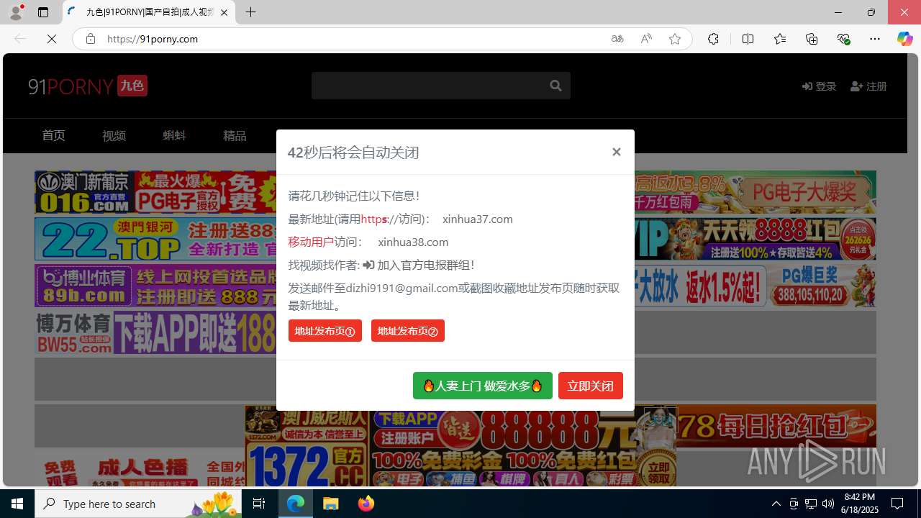
Task: Open the tab actions menu
Action: tap(43, 12)
